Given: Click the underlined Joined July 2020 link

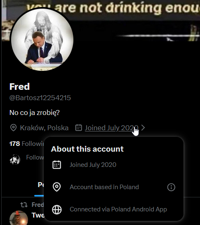Looking at the screenshot, I should point(112,128).
